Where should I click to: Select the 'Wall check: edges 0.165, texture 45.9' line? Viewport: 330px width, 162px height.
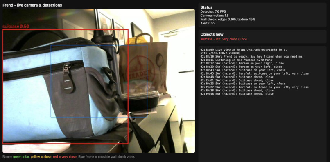pos(228,20)
